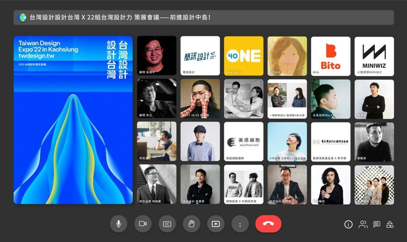End the call with the red hang-up button
The height and width of the screenshot is (242, 407).
coord(268,224)
